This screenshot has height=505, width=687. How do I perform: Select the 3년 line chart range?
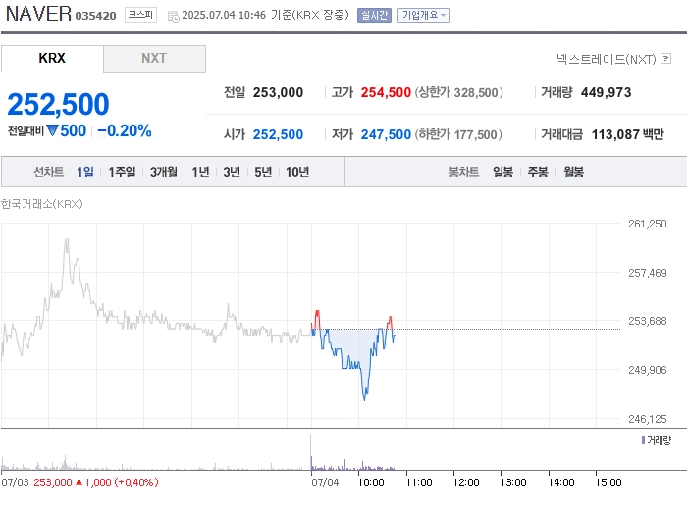click(232, 172)
